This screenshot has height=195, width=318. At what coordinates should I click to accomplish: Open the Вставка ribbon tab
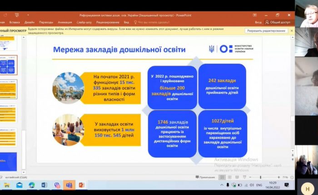[15, 22]
